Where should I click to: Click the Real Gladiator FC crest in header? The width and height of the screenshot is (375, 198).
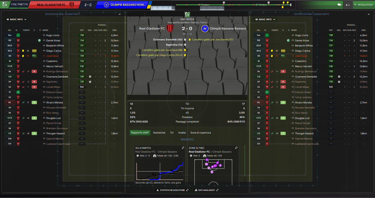click(71, 5)
